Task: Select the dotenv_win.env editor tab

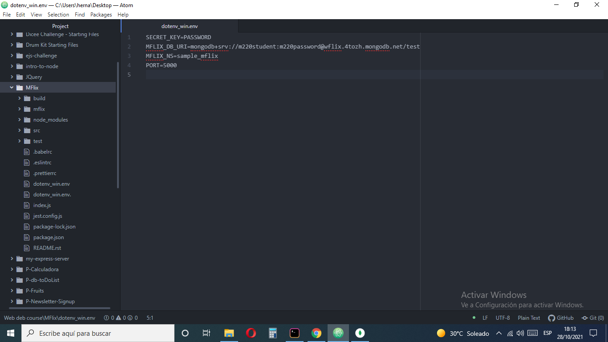Action: click(x=179, y=26)
